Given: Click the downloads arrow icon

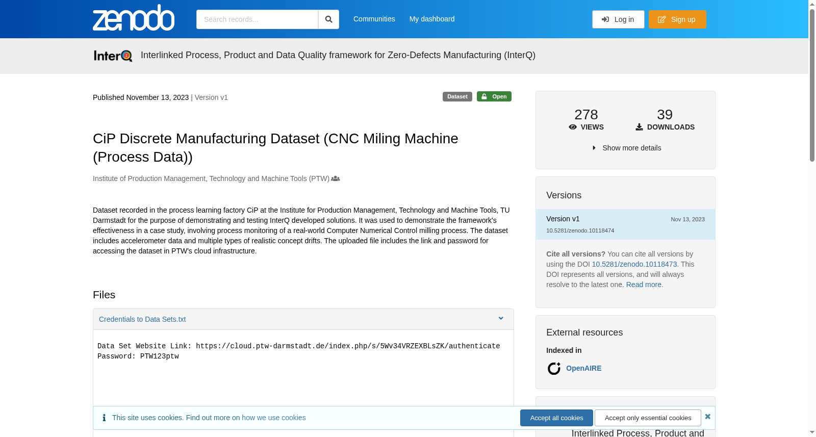Looking at the screenshot, I should pyautogui.click(x=639, y=127).
